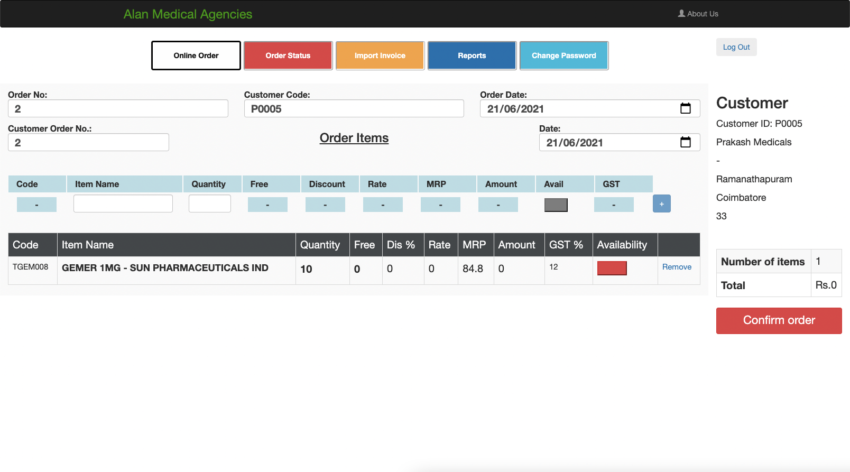Click the red Availability indicator for GEMER

click(x=612, y=269)
